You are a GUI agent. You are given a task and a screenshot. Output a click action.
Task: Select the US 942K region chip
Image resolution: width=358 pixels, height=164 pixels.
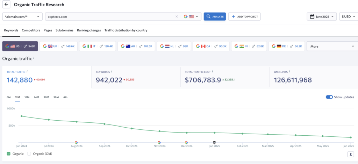point(20,46)
